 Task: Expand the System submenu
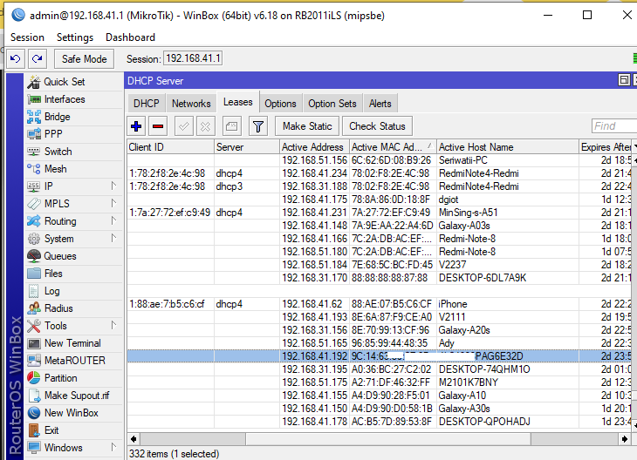point(113,238)
